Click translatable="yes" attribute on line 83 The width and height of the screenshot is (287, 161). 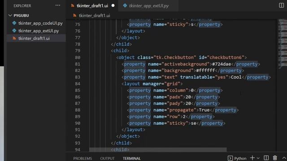(x=204, y=77)
